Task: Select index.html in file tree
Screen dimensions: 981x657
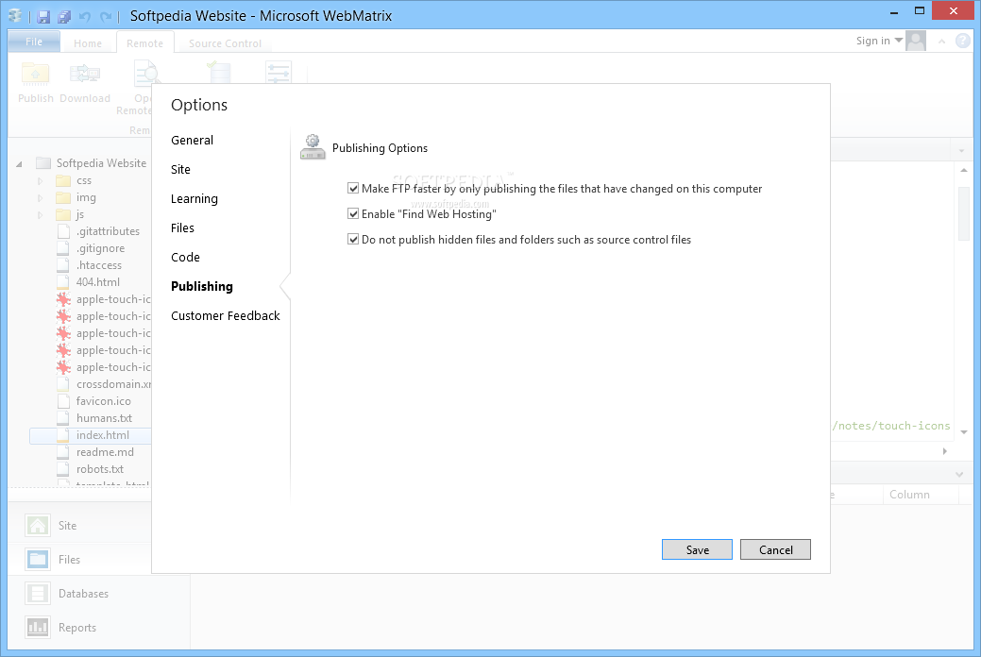Action: pos(103,435)
